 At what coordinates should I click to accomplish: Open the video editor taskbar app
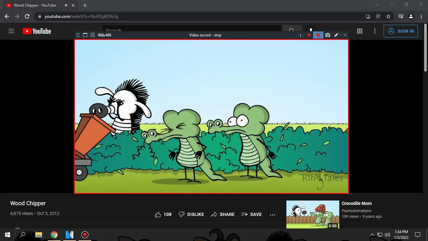point(70,235)
